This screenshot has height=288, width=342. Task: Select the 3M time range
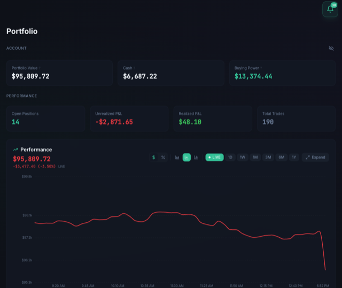268,158
